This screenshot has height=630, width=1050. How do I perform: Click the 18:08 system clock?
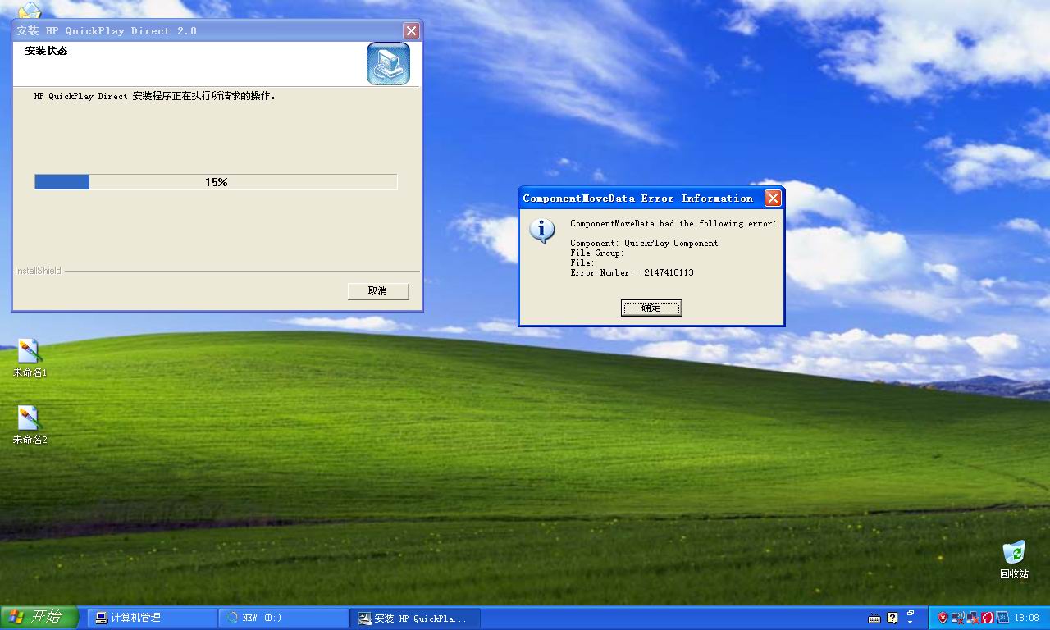[x=1026, y=618]
